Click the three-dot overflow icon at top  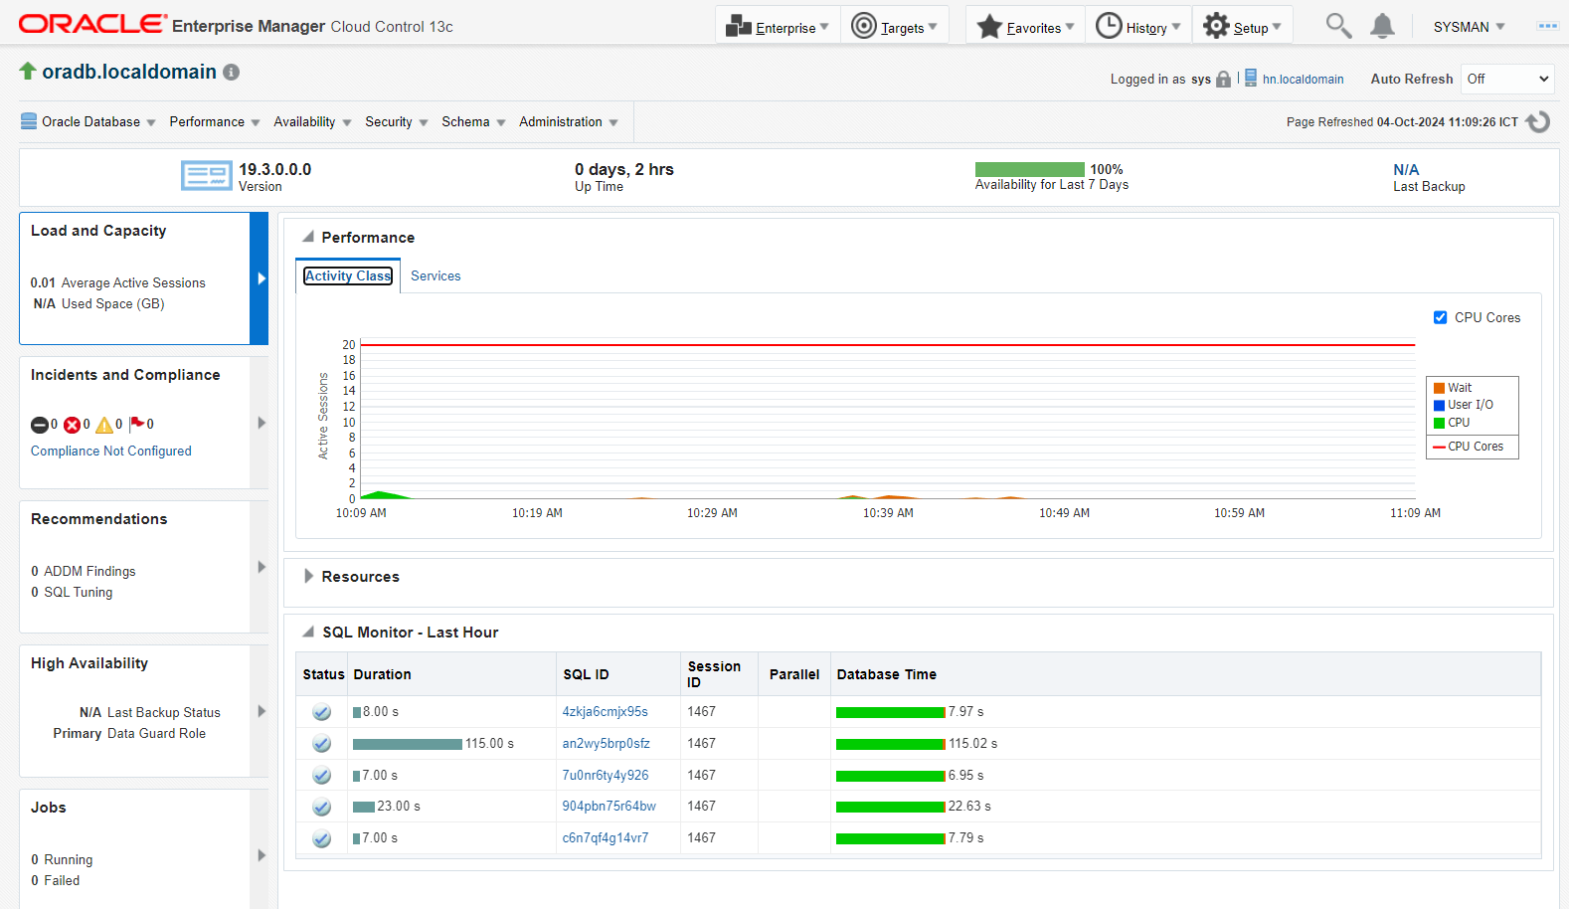click(1547, 26)
